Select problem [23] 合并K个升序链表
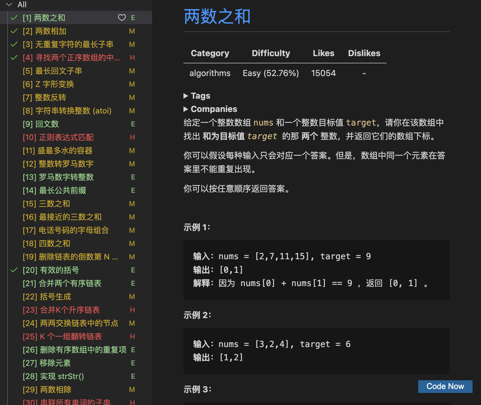The image size is (481, 405). [61, 310]
